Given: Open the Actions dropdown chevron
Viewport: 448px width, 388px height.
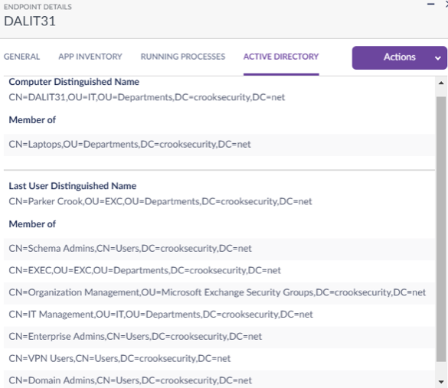Looking at the screenshot, I should (437, 58).
